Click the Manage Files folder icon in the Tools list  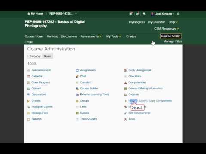(29, 113)
